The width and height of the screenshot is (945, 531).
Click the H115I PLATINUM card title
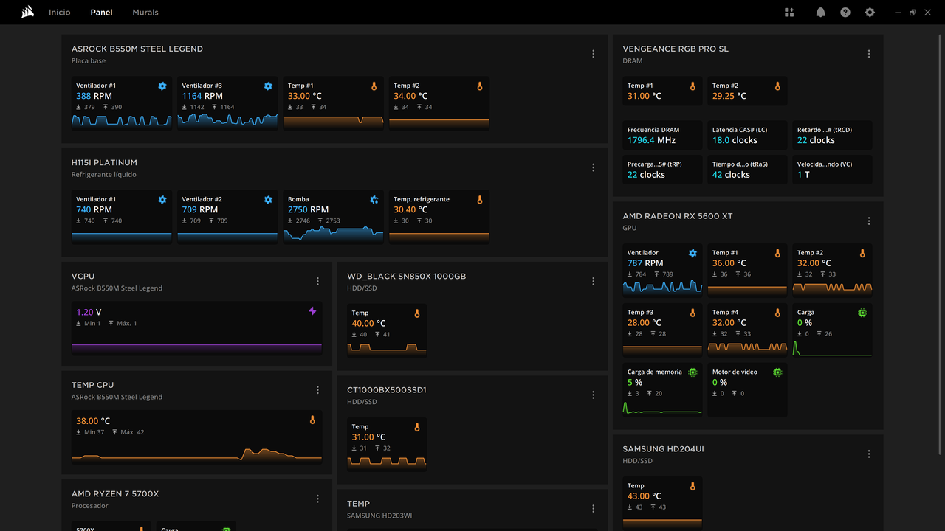click(104, 162)
